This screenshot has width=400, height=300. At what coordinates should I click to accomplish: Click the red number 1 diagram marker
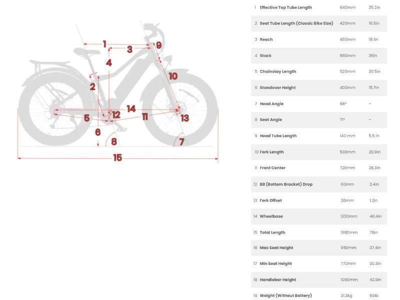tap(104, 44)
